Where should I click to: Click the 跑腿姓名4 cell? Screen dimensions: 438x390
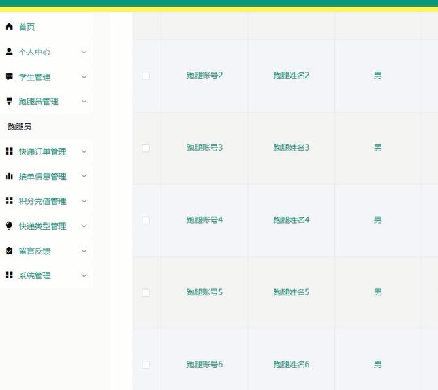pos(291,220)
